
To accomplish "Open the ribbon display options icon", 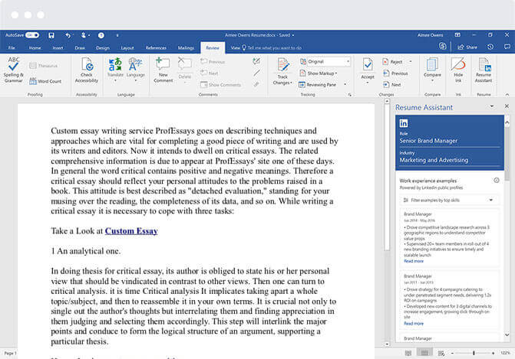I will click(x=457, y=34).
